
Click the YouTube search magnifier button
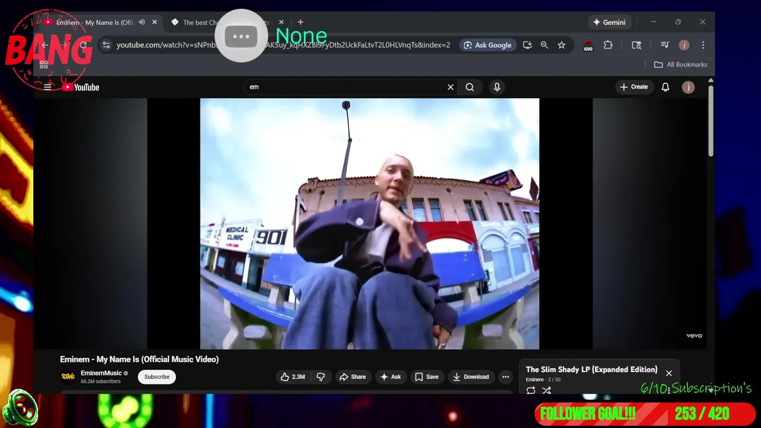pos(470,87)
